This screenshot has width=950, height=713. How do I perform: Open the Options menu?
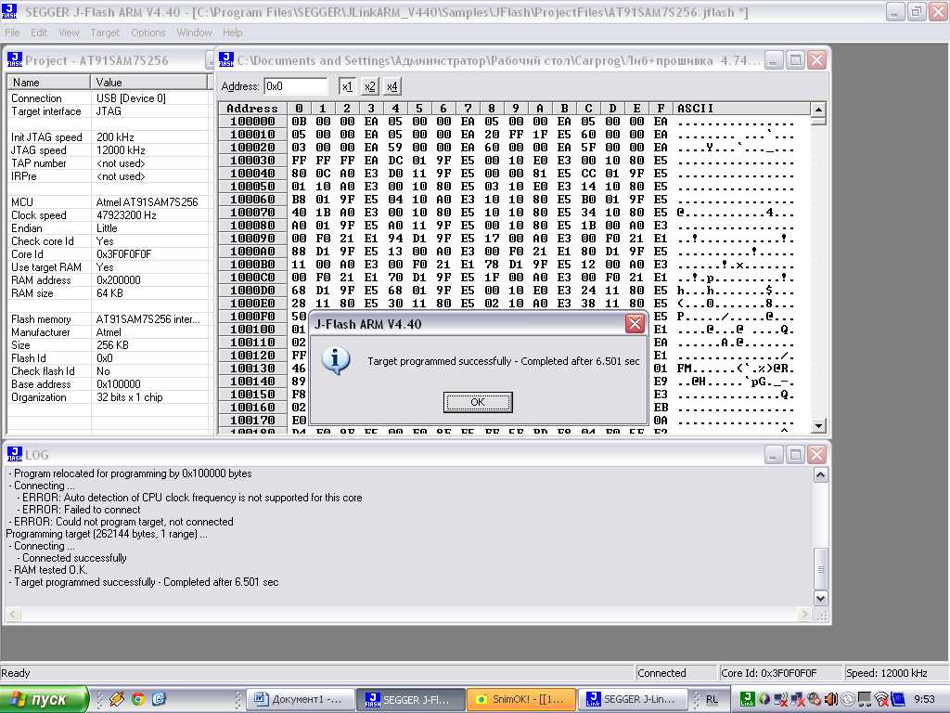click(148, 32)
